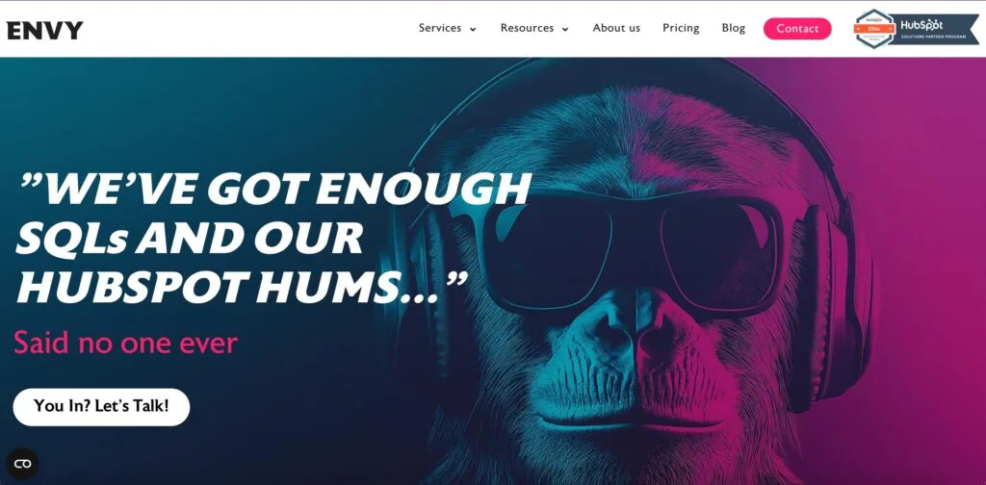
Task: Click the ENVY logo in the header
Action: point(44,30)
